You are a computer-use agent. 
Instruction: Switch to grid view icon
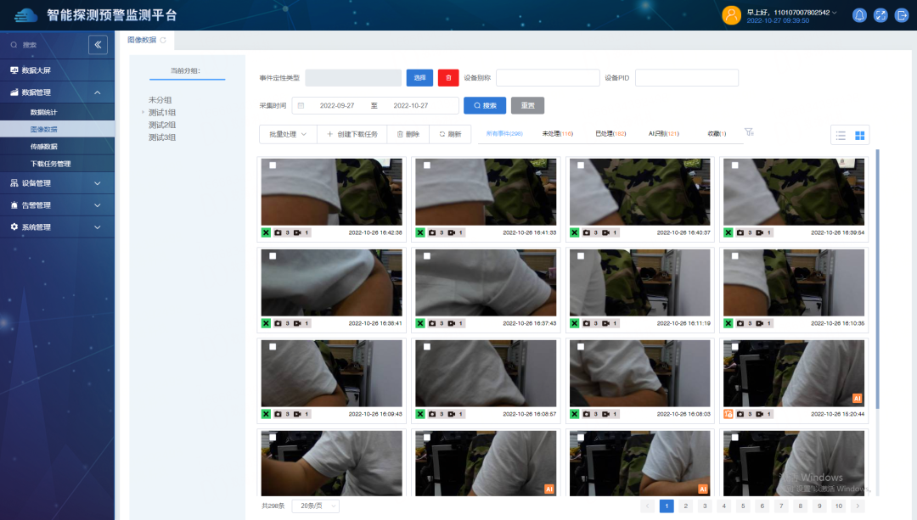pos(859,135)
